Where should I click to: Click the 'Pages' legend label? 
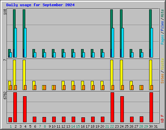pos(162,40)
